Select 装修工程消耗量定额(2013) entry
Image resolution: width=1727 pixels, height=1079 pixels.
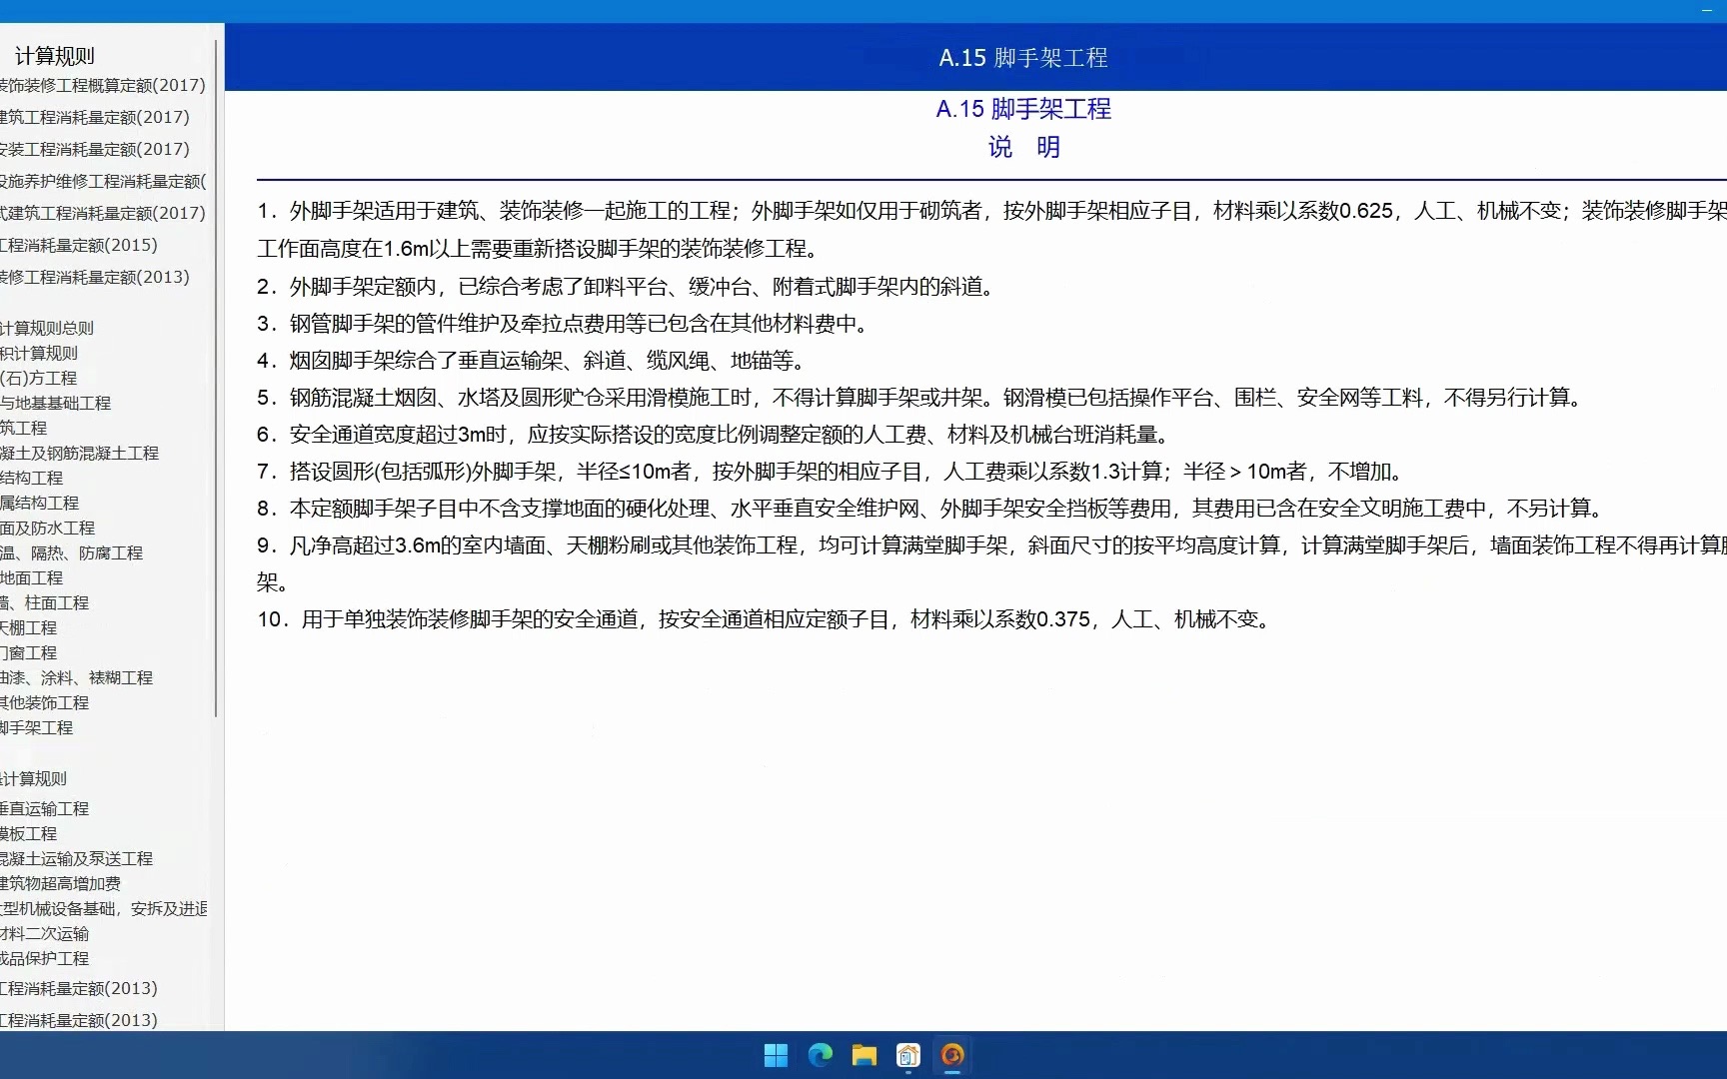coord(94,278)
